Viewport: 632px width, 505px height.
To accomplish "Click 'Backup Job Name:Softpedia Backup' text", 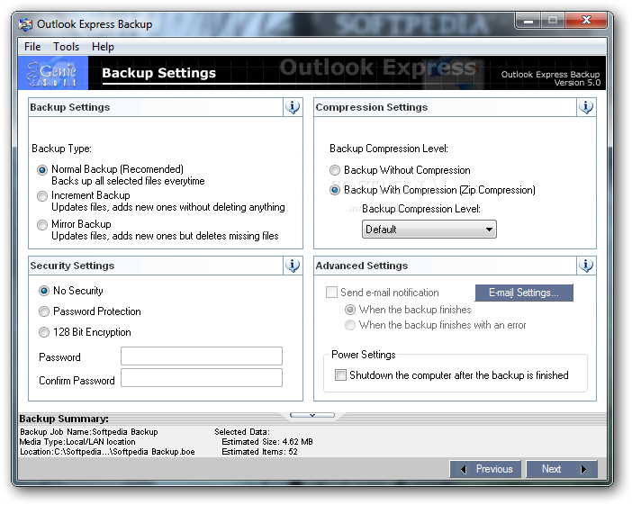I will [89, 432].
